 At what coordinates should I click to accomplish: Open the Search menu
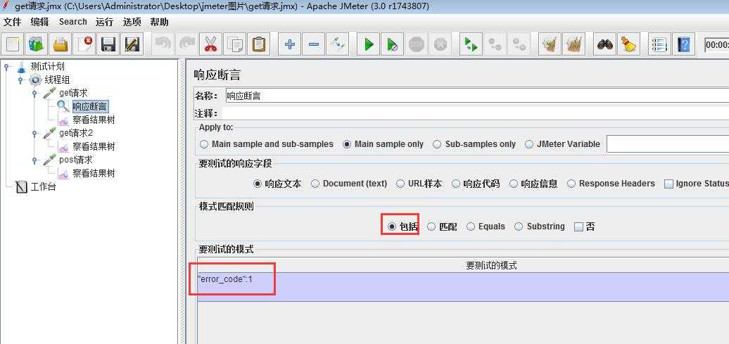73,22
